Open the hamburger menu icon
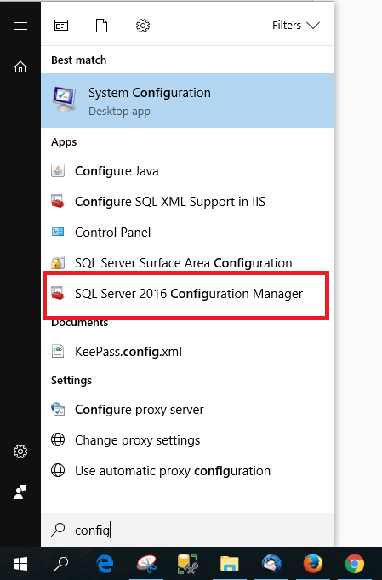This screenshot has width=382, height=580. pos(20,26)
